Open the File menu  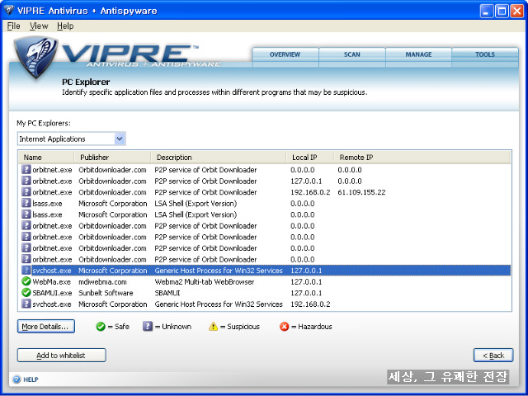13,26
